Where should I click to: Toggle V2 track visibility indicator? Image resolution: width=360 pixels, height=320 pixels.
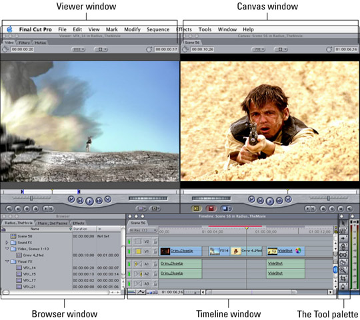click(x=129, y=241)
